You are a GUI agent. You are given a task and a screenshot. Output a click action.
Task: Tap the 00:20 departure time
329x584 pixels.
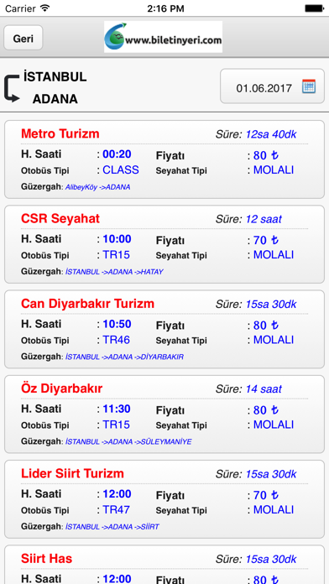tap(117, 154)
